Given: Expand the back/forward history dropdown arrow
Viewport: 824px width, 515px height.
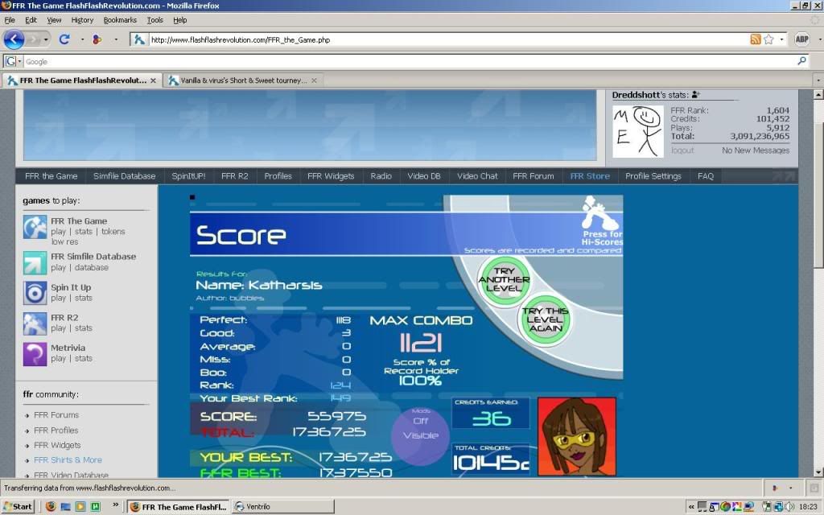Looking at the screenshot, I should 46,39.
